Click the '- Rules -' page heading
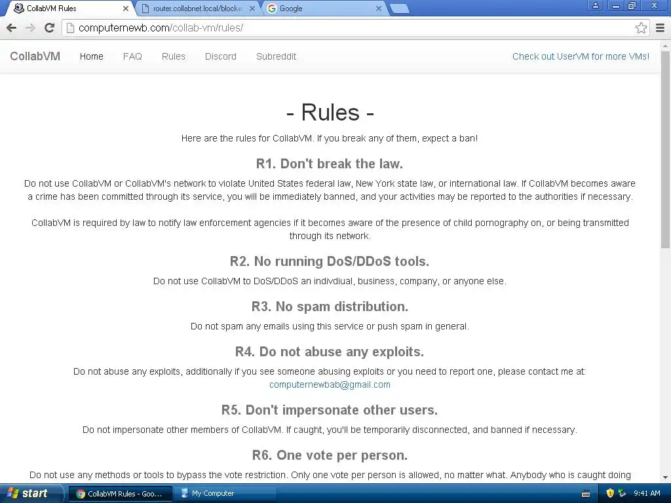The image size is (671, 503). [330, 113]
